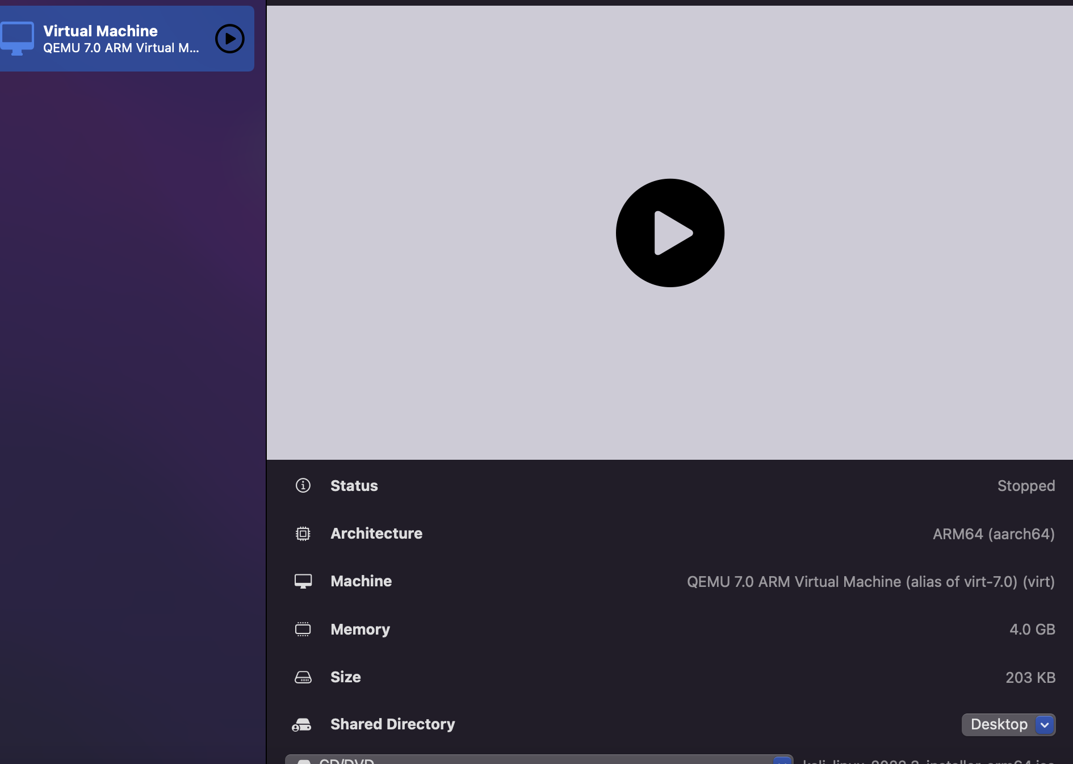
Task: Click the sidebar play button for Virtual Machine
Action: tap(229, 38)
